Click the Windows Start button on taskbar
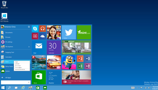 coord(3,88)
